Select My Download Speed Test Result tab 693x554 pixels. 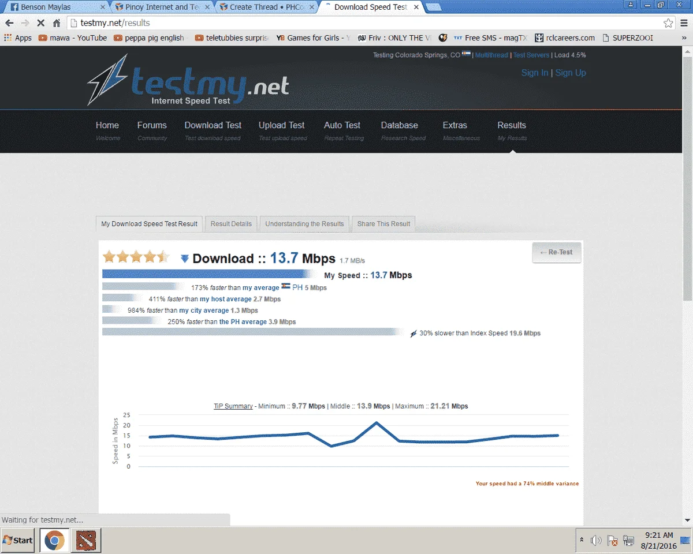click(x=149, y=224)
